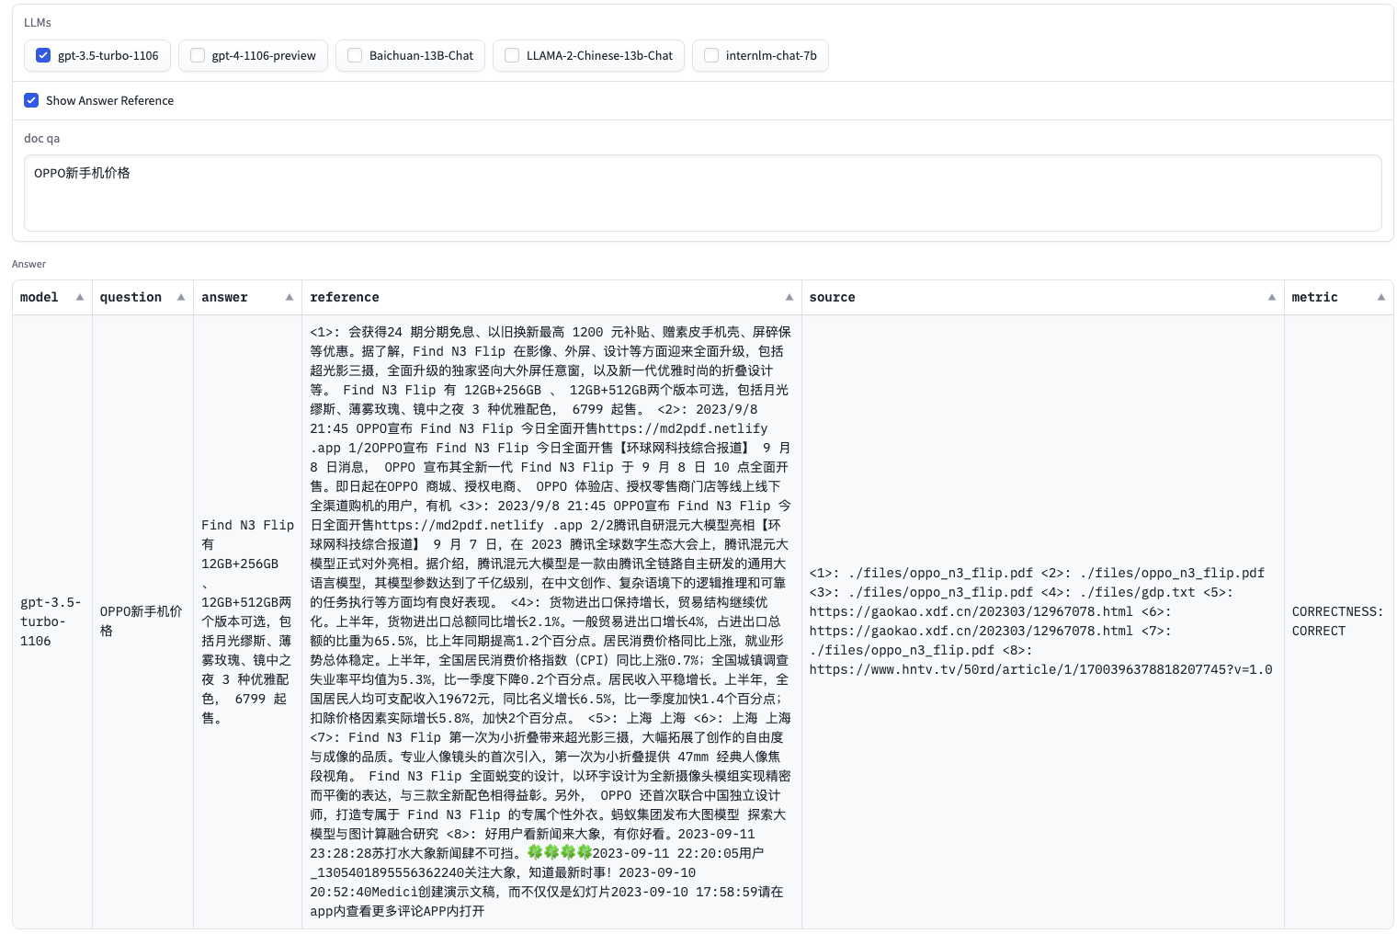Click the doc qa question input field
Image resolution: width=1397 pixels, height=934 pixels.
[703, 193]
